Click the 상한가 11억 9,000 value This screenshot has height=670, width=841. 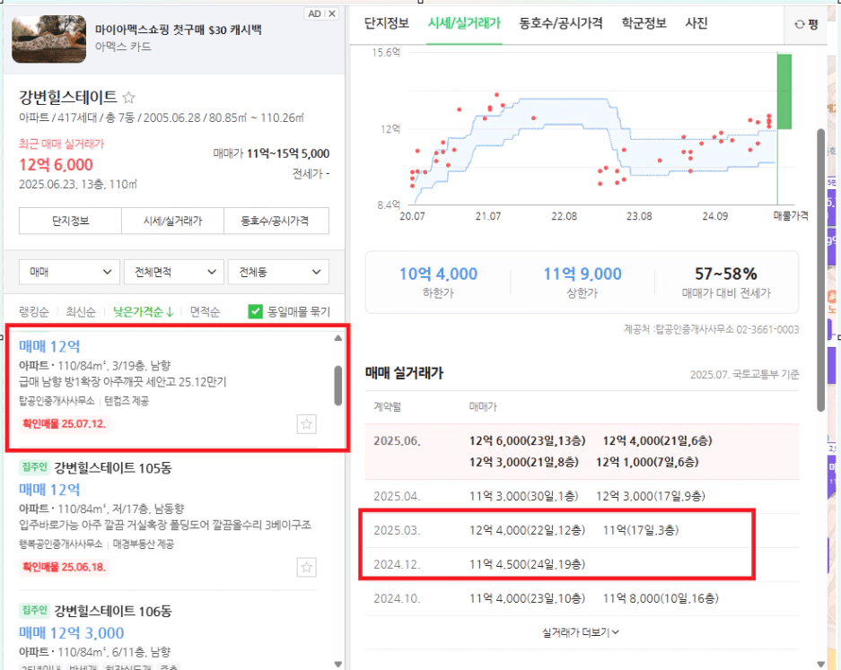pos(583,274)
